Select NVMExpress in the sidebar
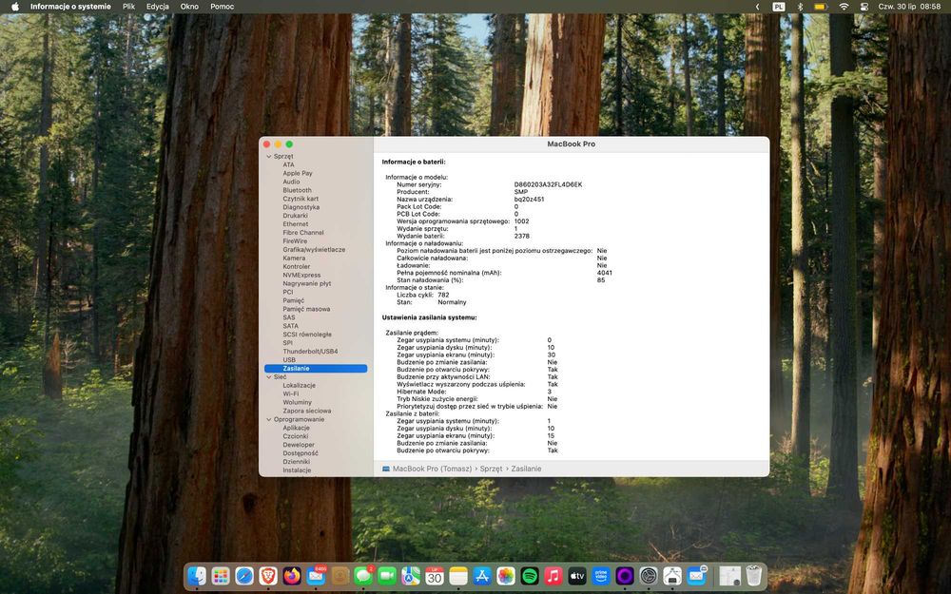Screen dimensions: 951x594 [x=301, y=276]
